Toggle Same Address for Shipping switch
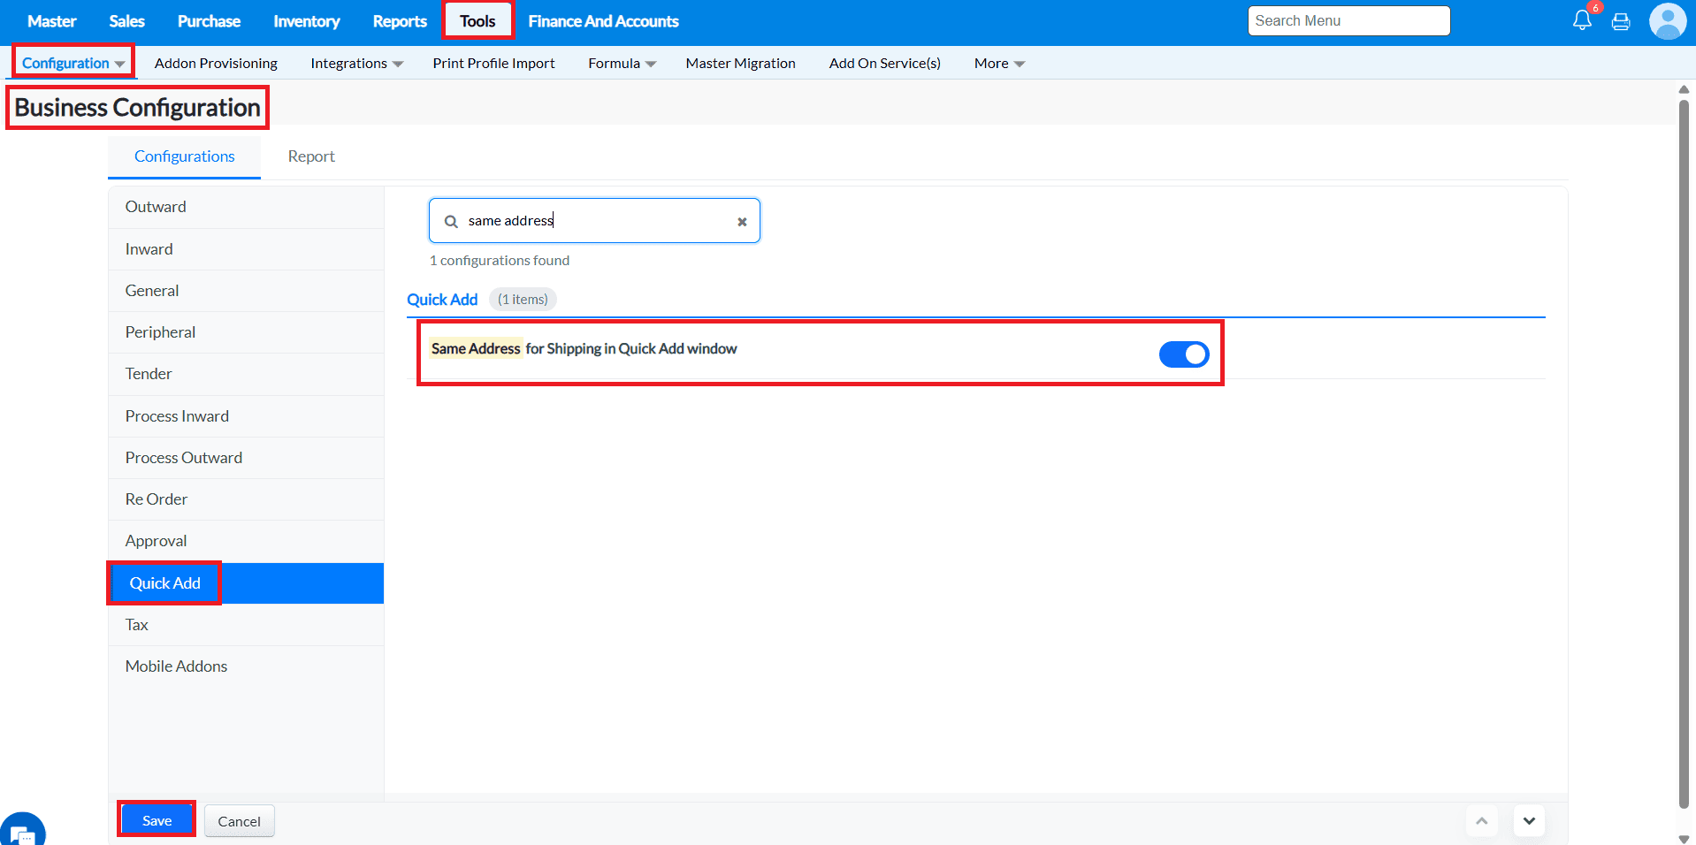The image size is (1696, 845). point(1184,354)
